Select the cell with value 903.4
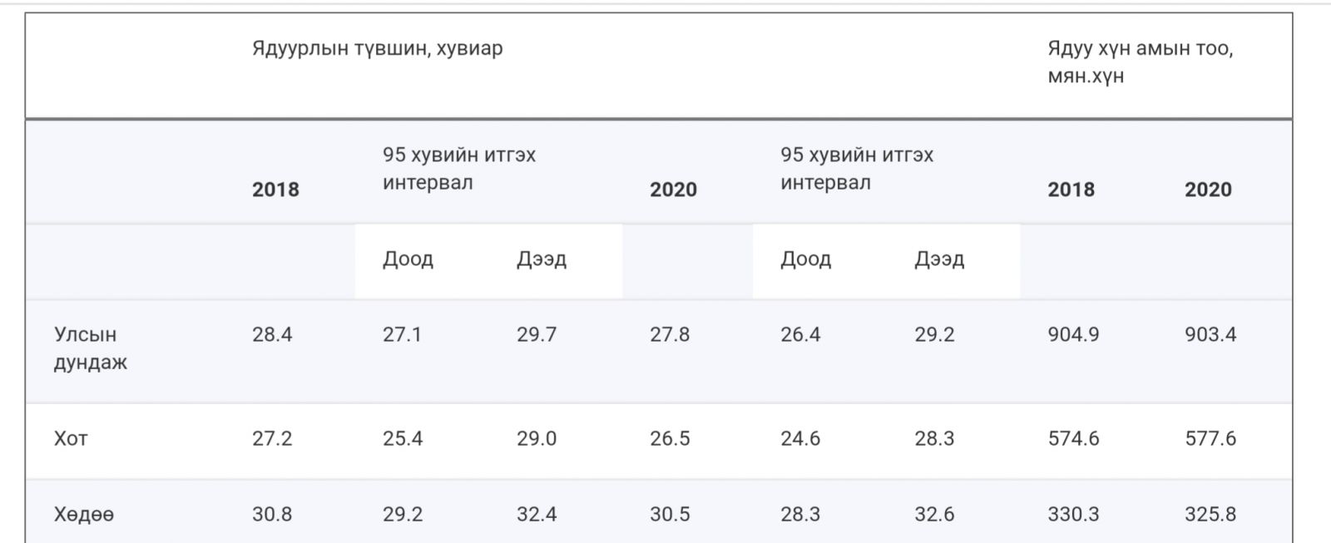1331x543 pixels. [1210, 335]
